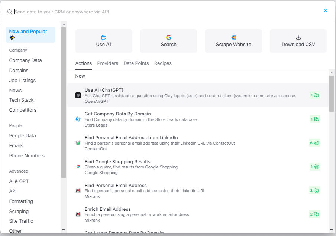
Task: Click the ContactOut logo icon
Action: 78,143
